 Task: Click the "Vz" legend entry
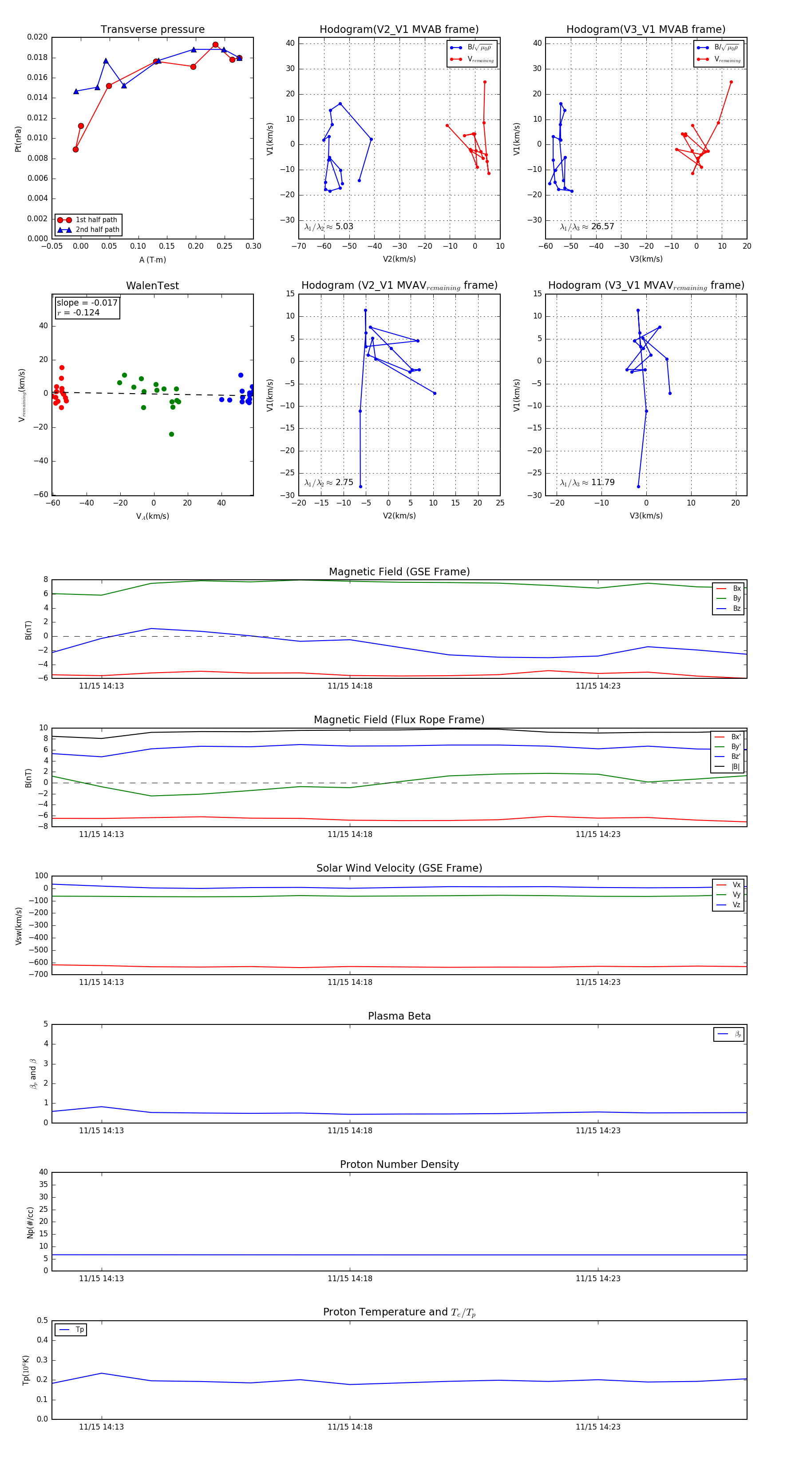[x=728, y=905]
